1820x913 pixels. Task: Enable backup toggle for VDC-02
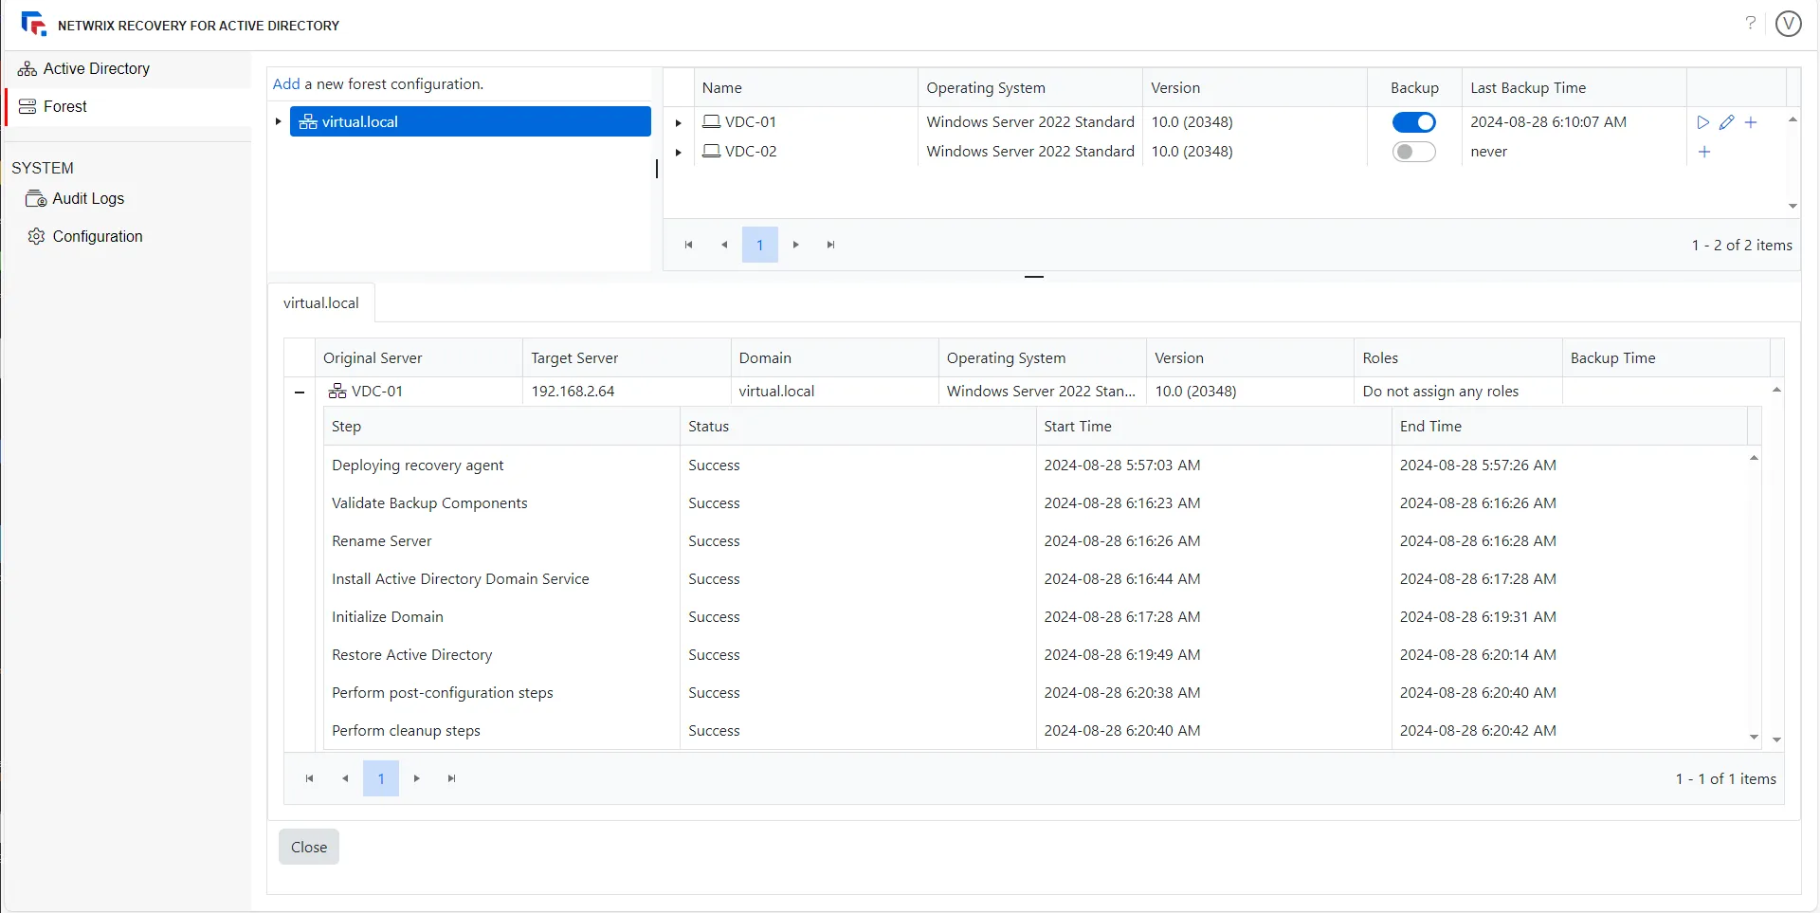click(x=1413, y=152)
